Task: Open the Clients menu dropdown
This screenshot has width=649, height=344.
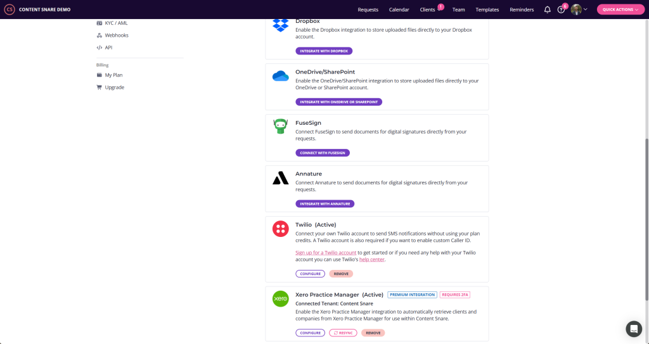Action: pos(430,10)
